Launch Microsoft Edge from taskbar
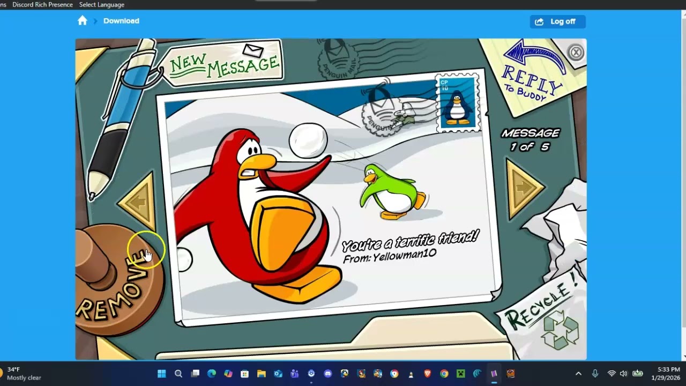The image size is (686, 386). pyautogui.click(x=212, y=374)
